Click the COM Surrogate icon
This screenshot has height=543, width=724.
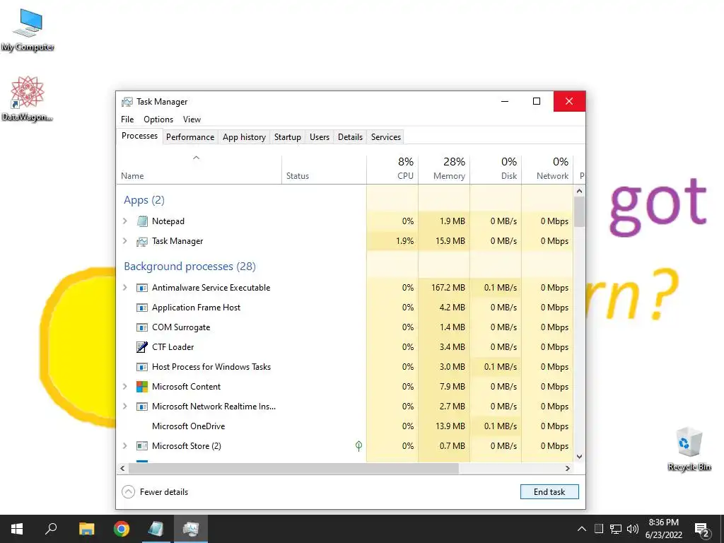pyautogui.click(x=142, y=327)
